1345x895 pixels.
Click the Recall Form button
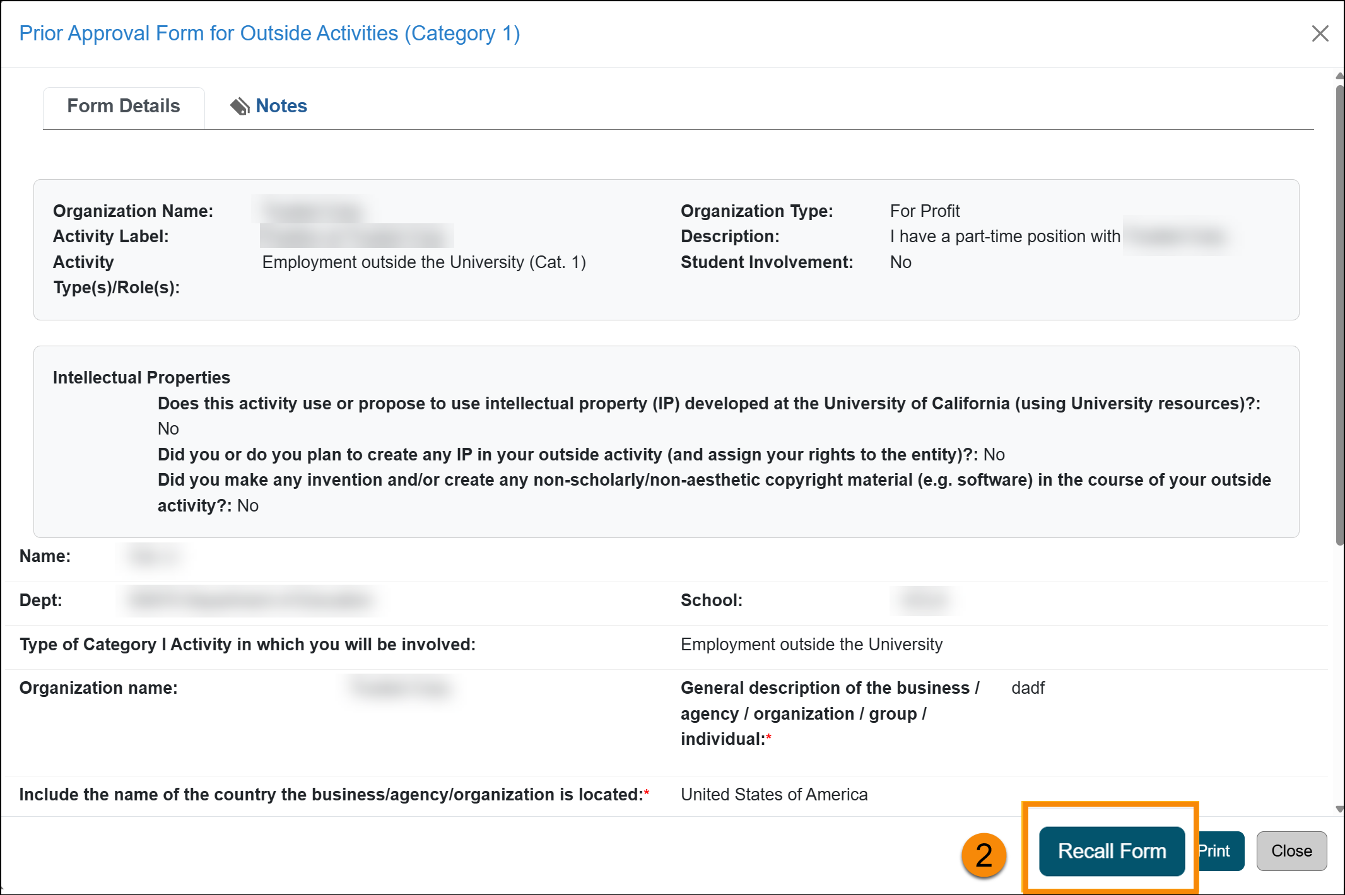[x=1112, y=850]
